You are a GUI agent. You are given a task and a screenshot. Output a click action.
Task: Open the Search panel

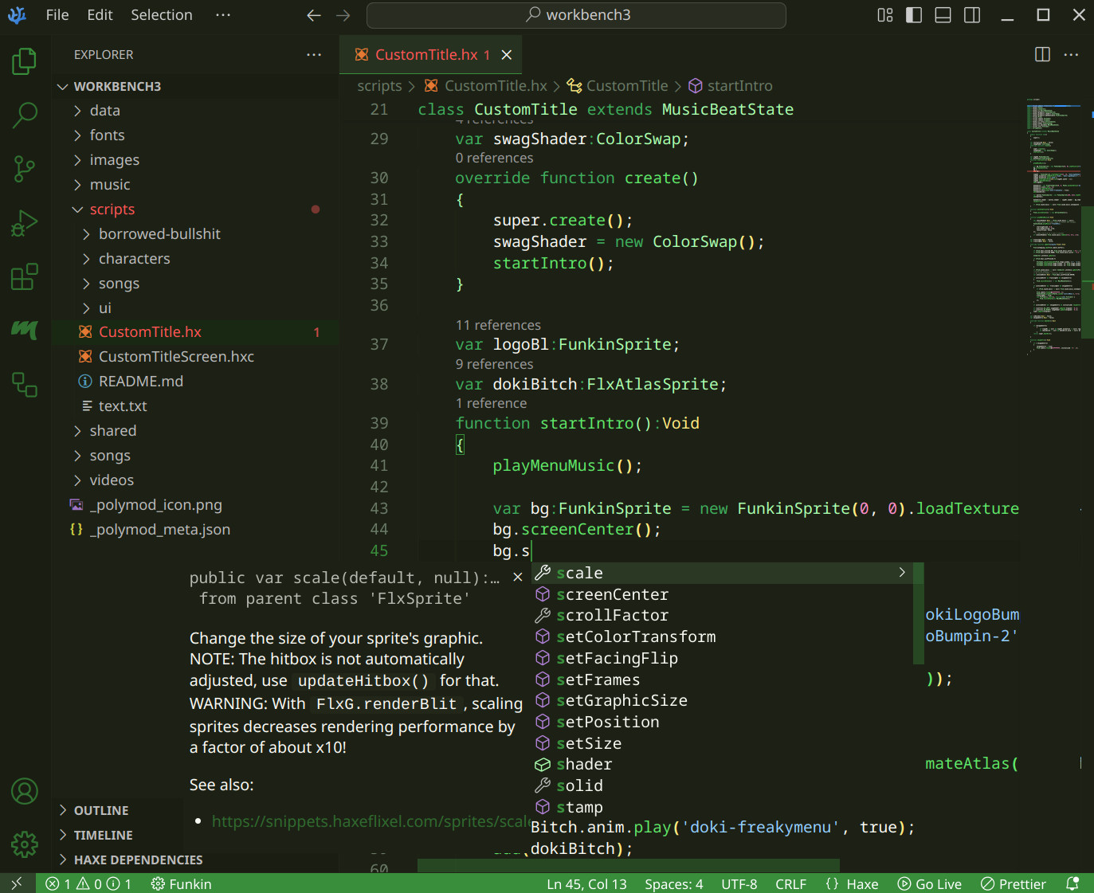click(x=25, y=116)
